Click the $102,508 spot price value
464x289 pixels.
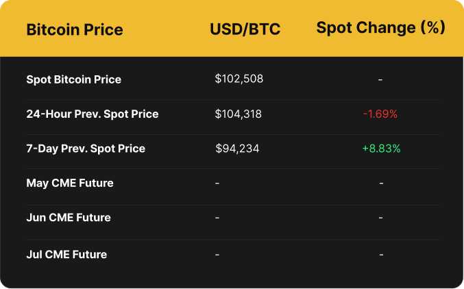tap(239, 79)
